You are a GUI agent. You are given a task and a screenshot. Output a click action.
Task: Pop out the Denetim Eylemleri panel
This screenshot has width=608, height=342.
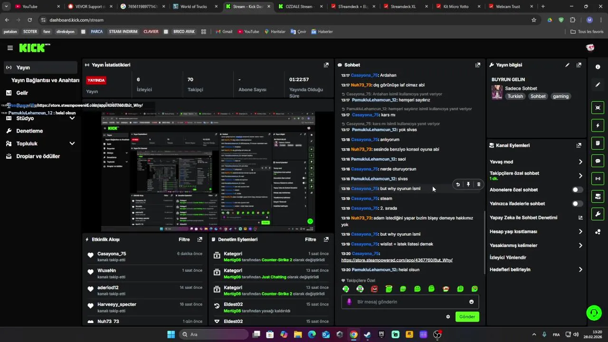(326, 239)
